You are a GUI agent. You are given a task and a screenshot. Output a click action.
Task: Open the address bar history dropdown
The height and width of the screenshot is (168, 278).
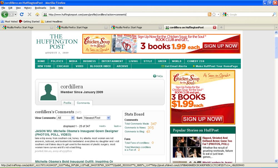[x=219, y=14]
